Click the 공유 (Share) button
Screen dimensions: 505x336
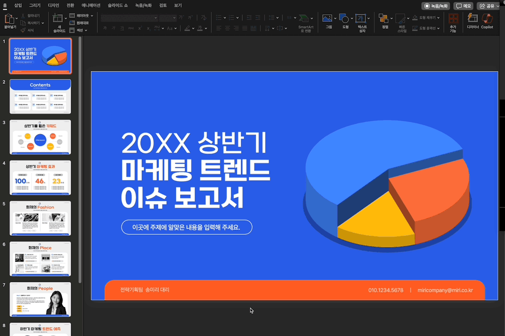pyautogui.click(x=488, y=6)
